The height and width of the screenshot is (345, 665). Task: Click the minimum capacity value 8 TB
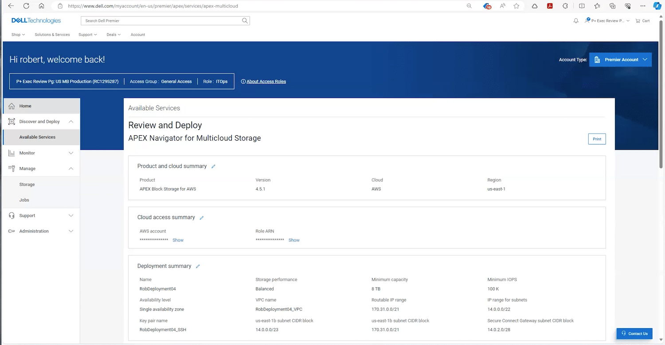coord(376,289)
